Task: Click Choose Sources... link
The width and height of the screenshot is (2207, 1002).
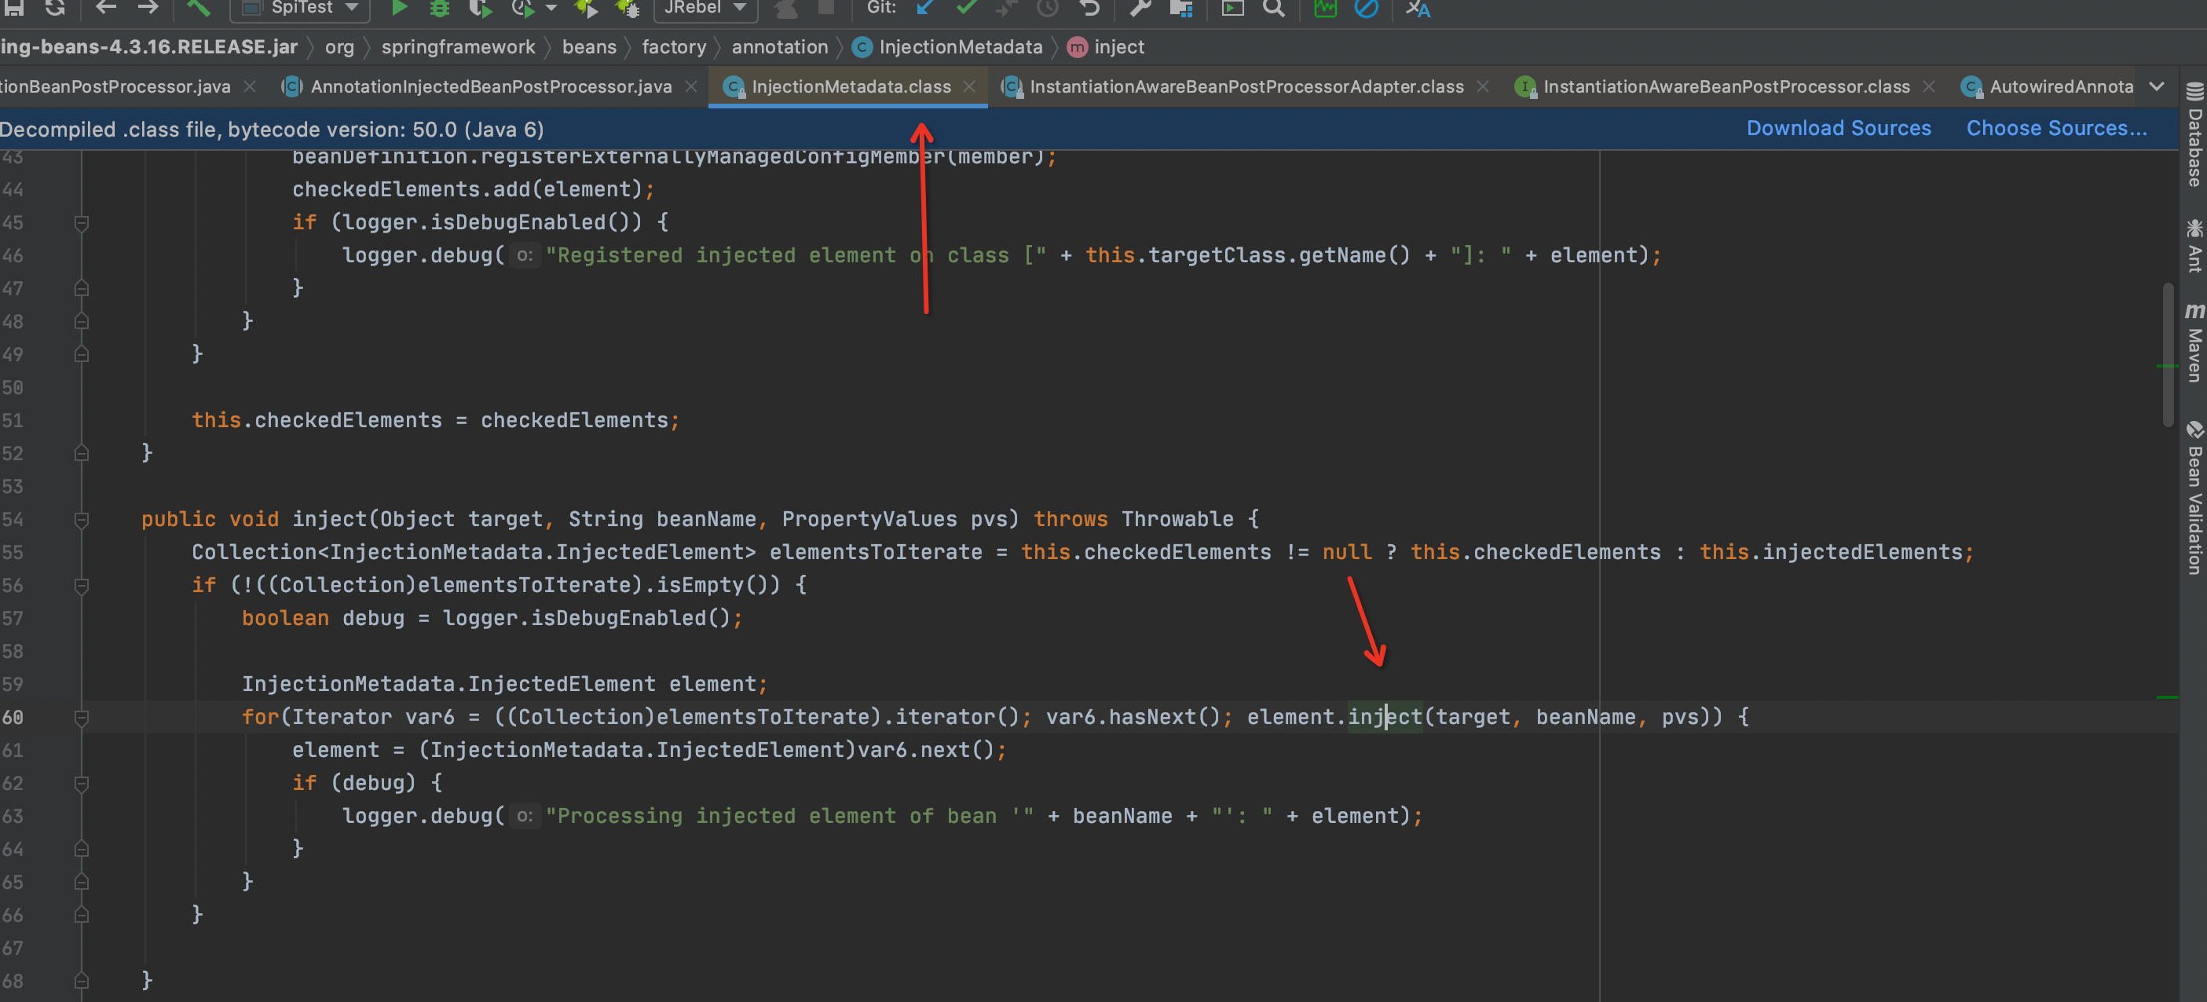Action: (2055, 129)
